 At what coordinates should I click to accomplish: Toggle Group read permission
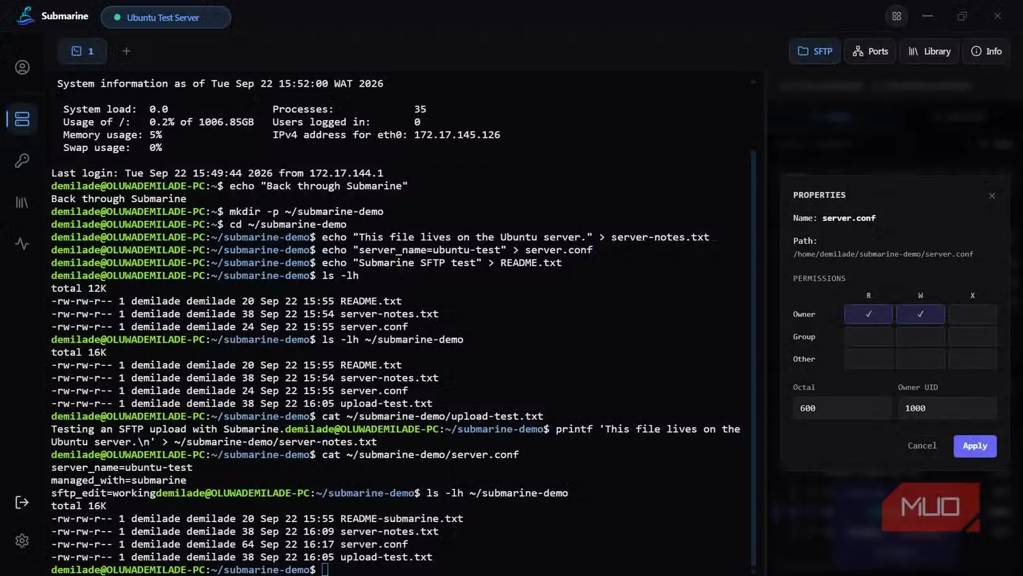[868, 336]
